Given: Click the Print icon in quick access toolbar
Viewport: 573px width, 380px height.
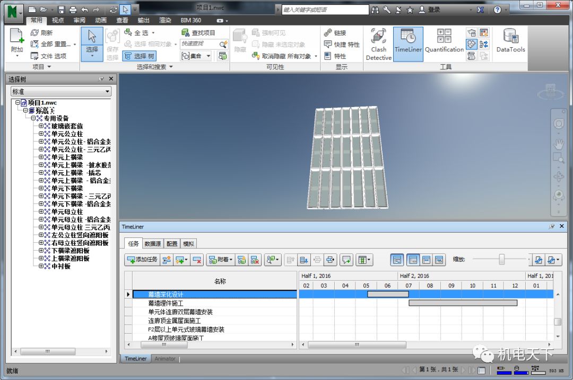Looking at the screenshot, I should (73, 10).
